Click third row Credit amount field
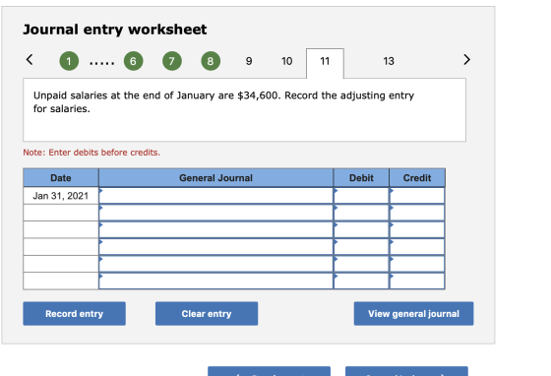 417,229
